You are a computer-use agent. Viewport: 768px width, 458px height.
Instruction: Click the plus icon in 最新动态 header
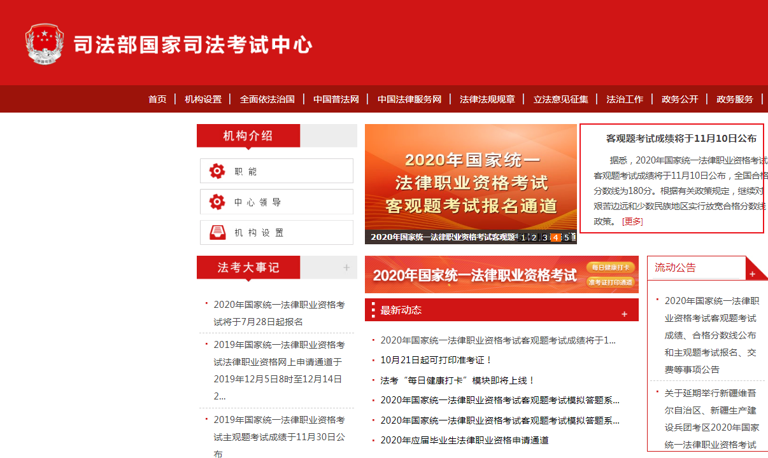pyautogui.click(x=624, y=314)
